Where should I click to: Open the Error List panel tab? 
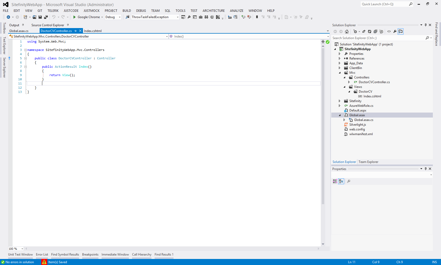42,255
